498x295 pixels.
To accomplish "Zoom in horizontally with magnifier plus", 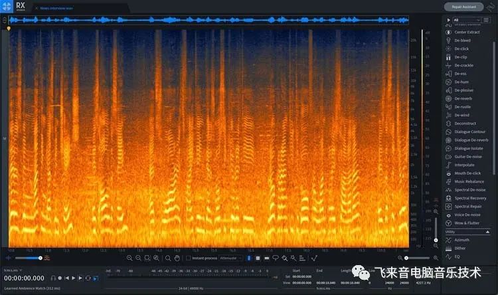I will pyautogui.click(x=129, y=258).
